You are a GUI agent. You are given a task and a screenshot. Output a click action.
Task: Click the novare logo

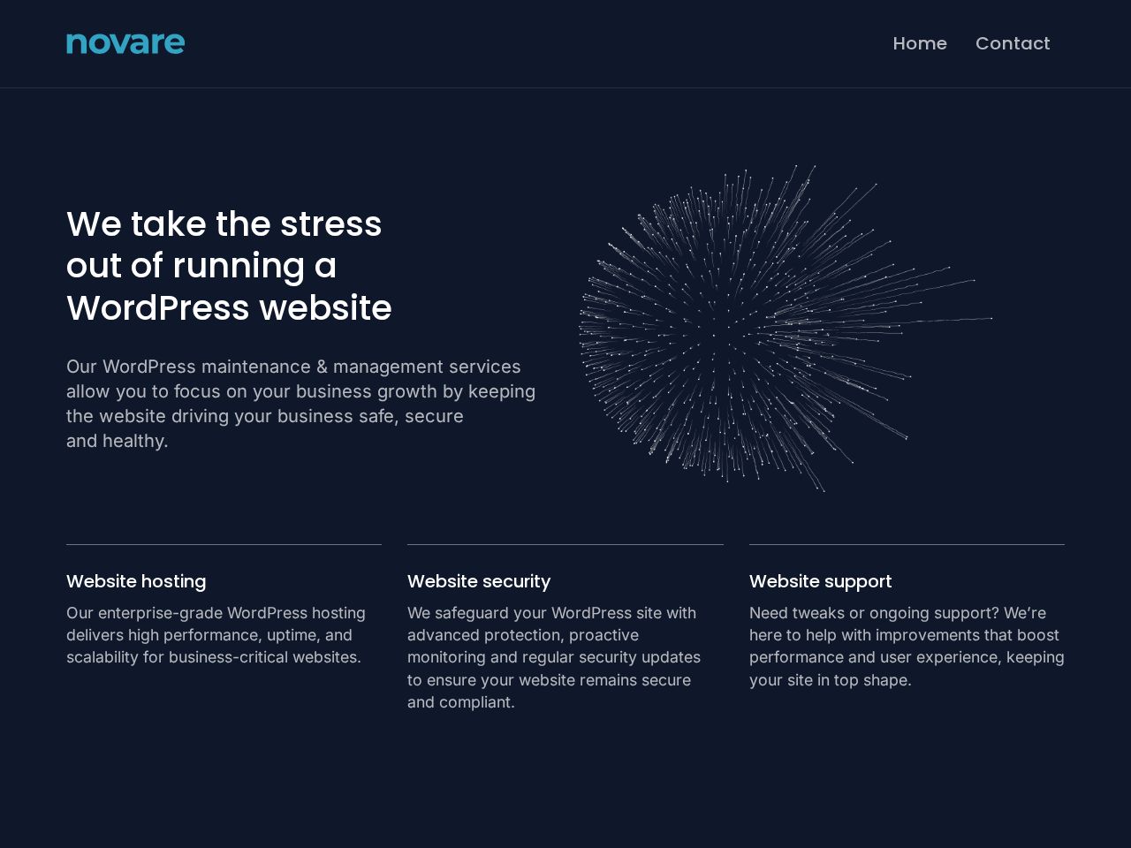pyautogui.click(x=125, y=43)
